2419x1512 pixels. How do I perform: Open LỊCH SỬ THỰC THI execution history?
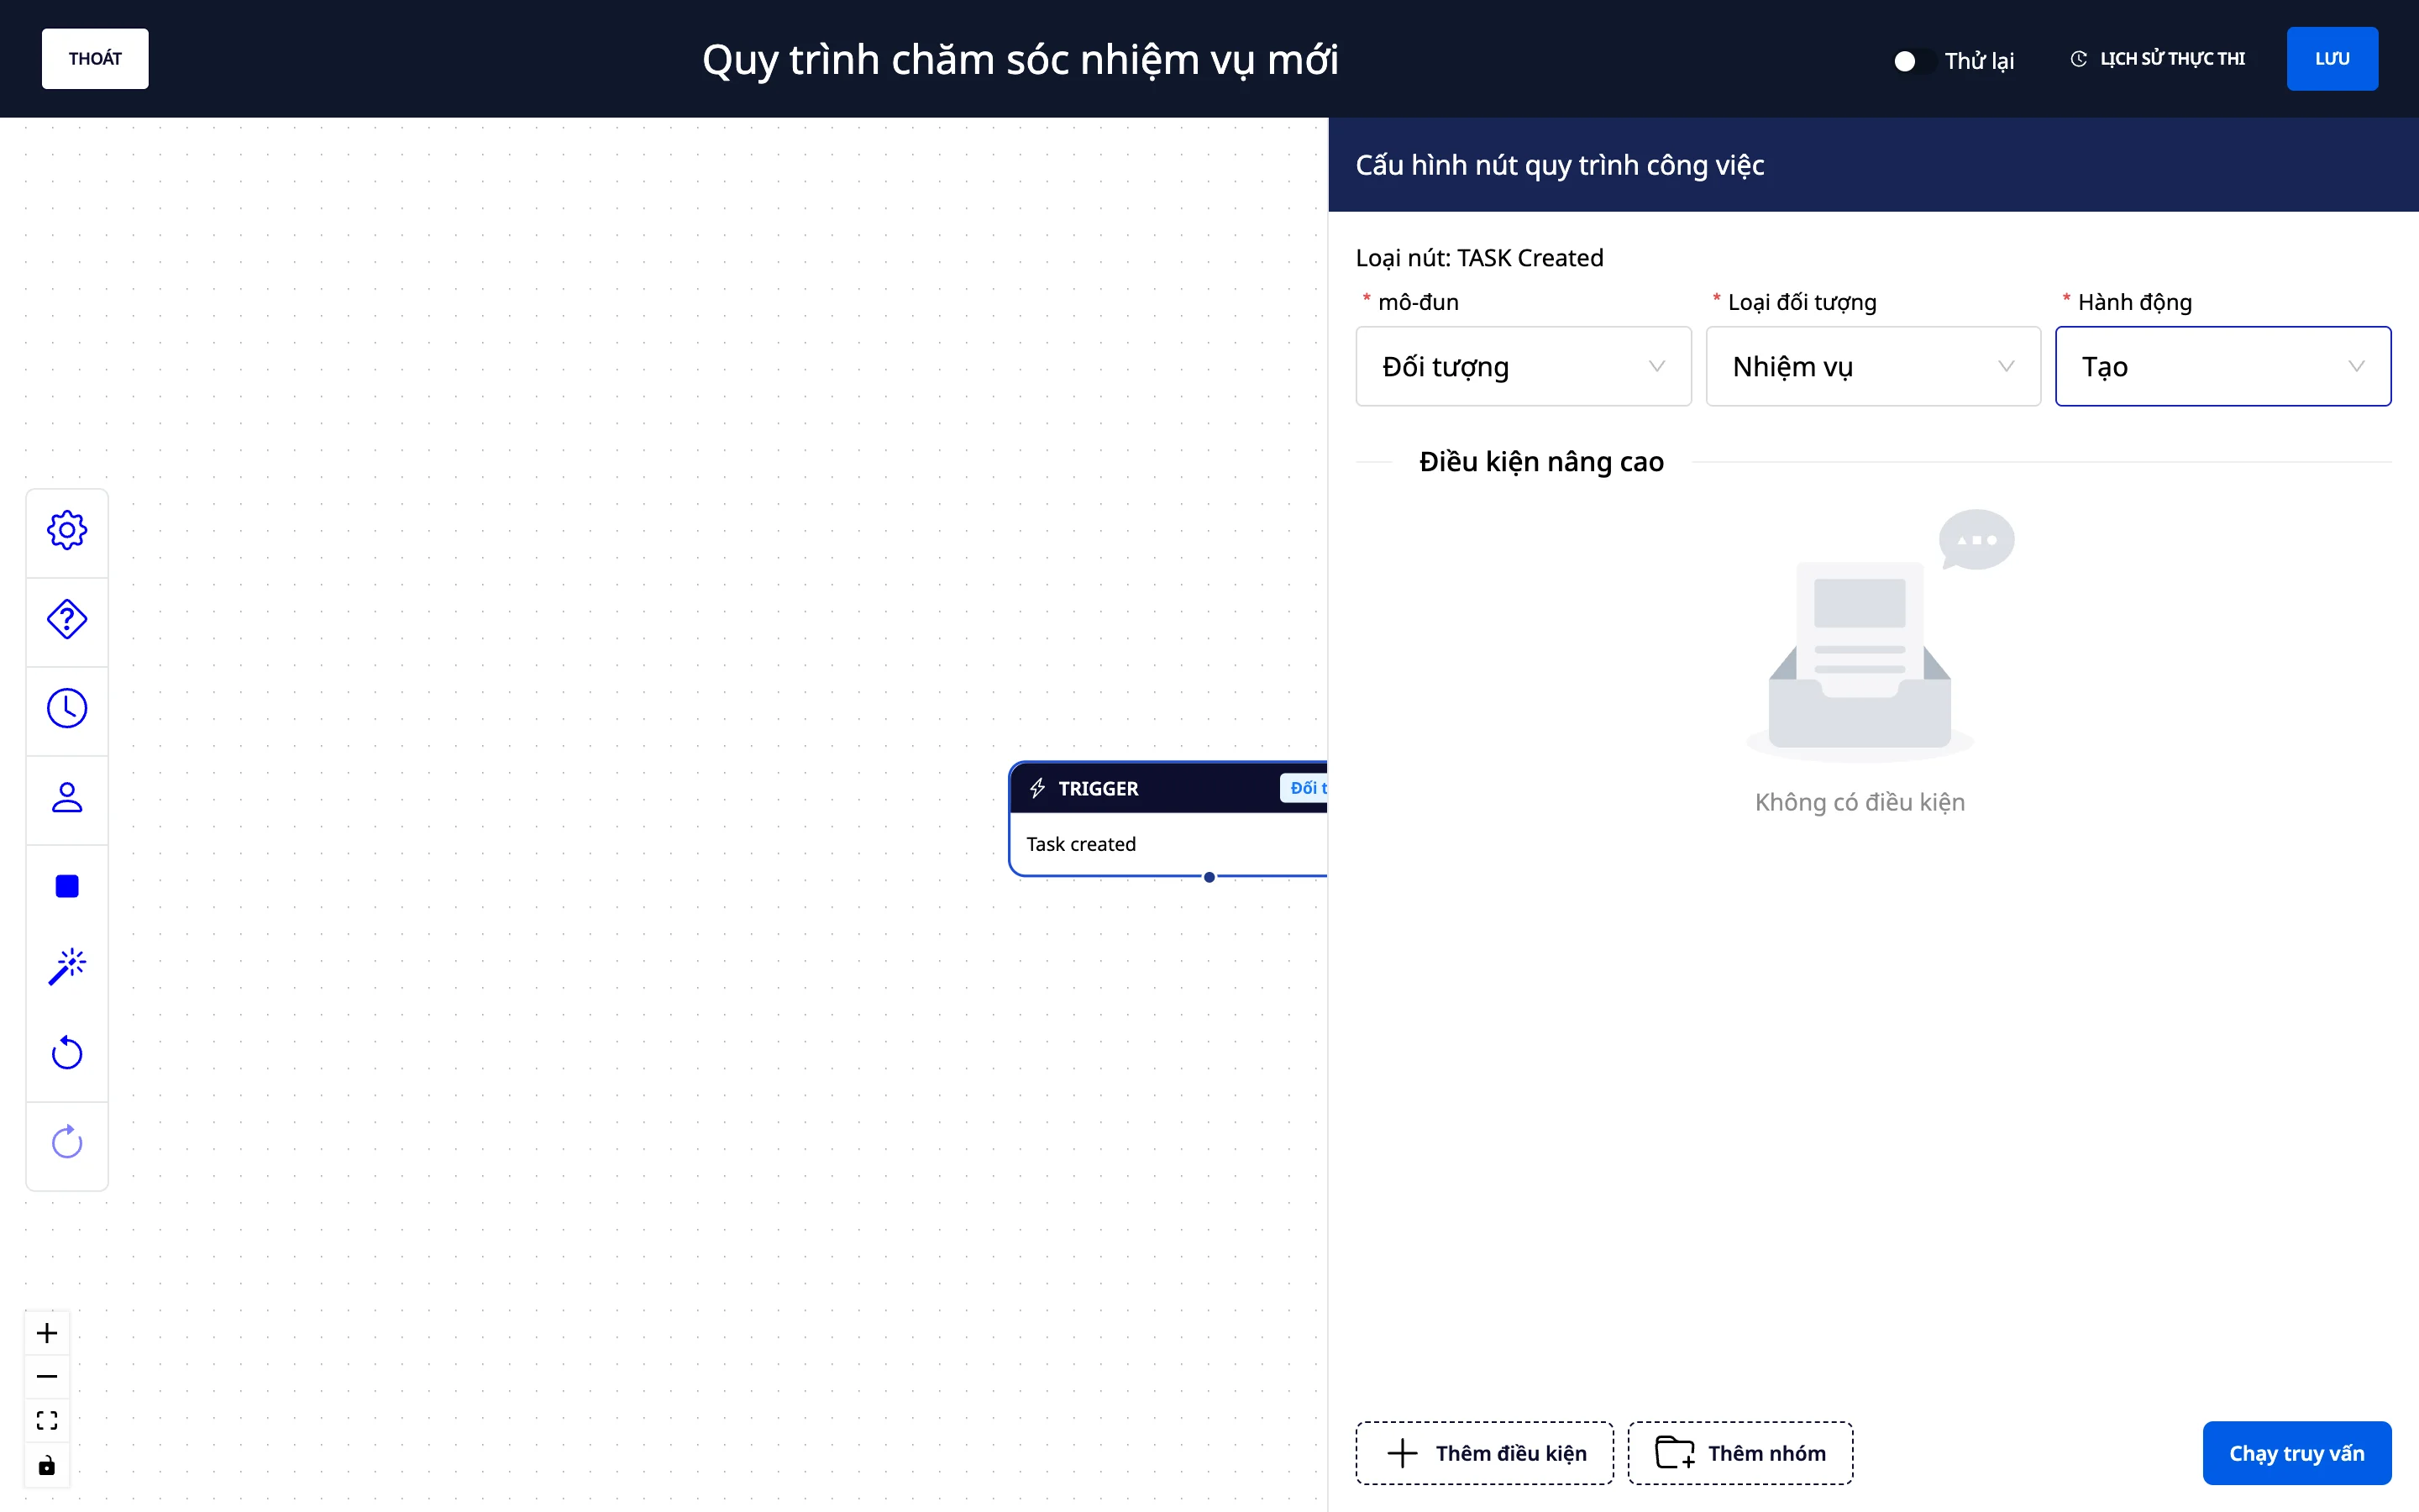[x=2158, y=59]
